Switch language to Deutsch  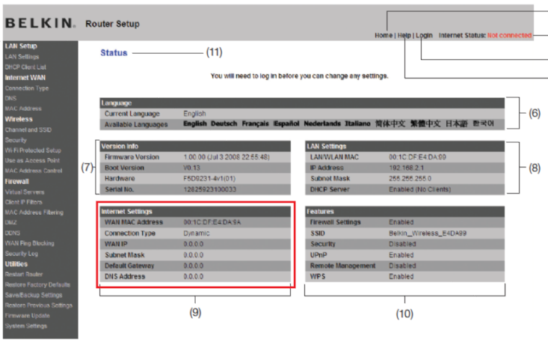224,123
